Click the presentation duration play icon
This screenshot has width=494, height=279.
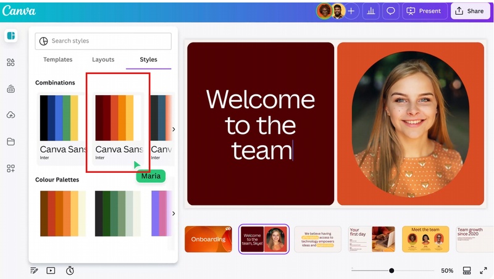click(x=51, y=270)
